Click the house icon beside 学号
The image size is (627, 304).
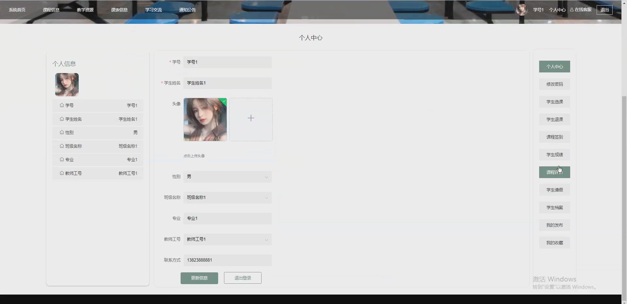click(62, 105)
